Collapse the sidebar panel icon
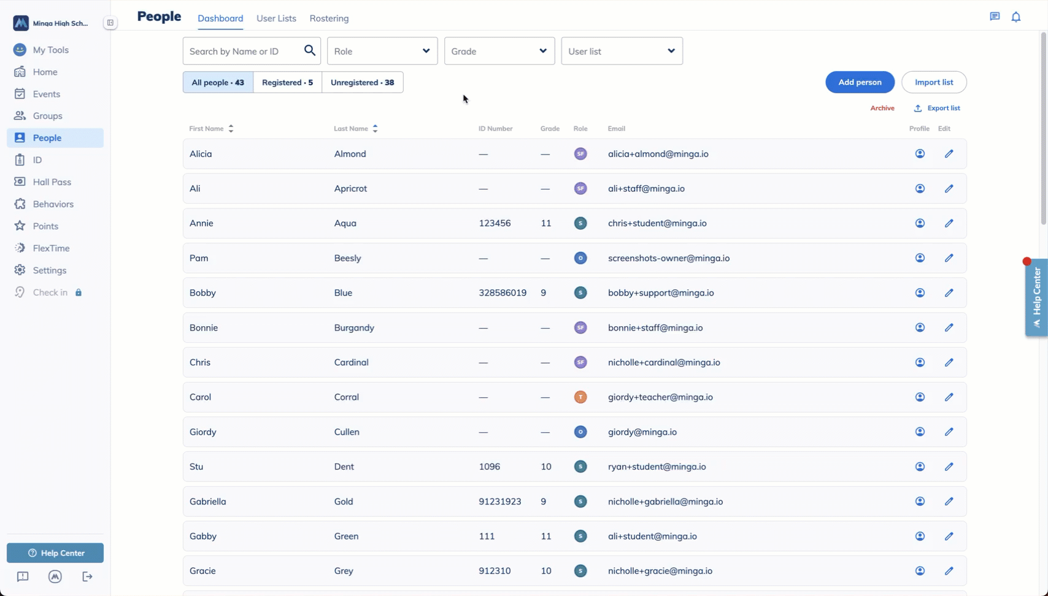This screenshot has height=596, width=1048. 110,23
